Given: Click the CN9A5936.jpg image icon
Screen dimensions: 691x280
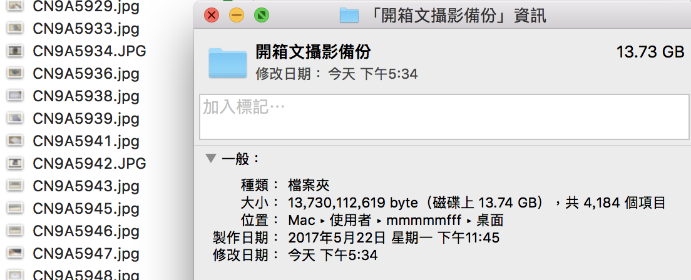Looking at the screenshot, I should pyautogui.click(x=16, y=74).
